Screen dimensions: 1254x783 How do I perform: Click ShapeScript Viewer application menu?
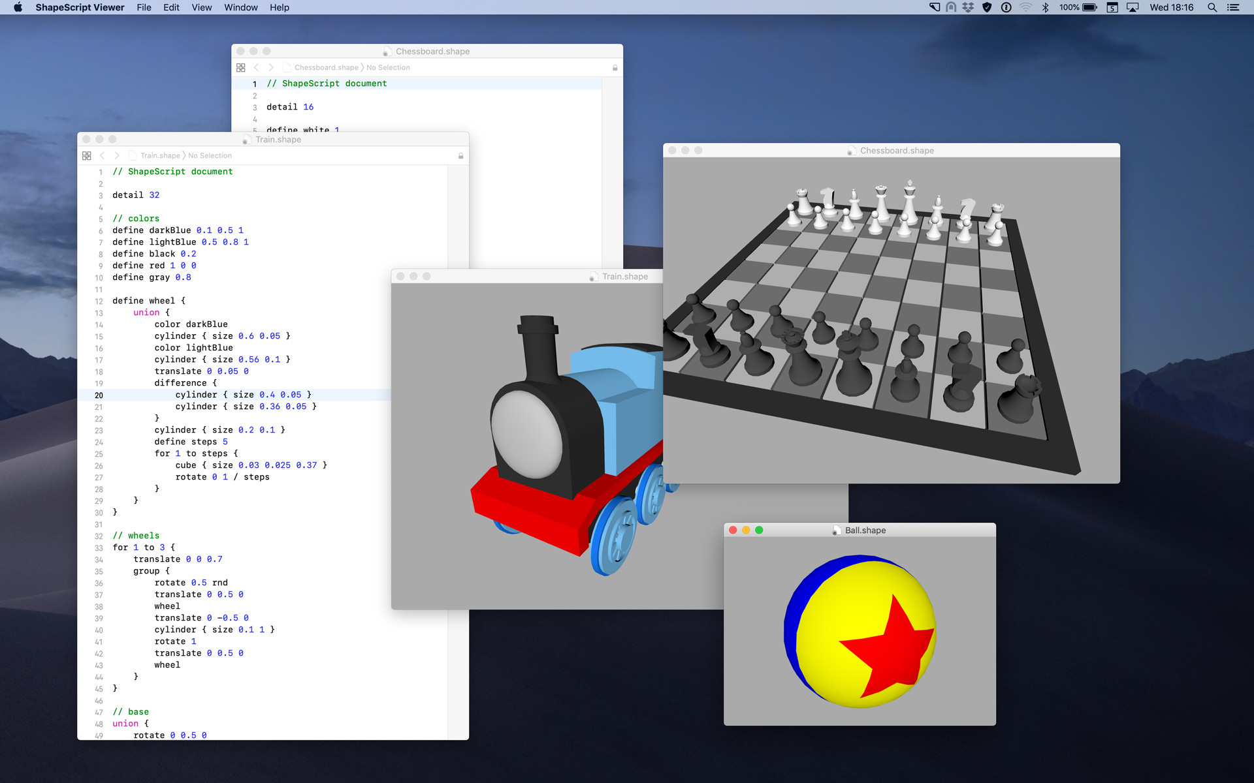tap(80, 8)
